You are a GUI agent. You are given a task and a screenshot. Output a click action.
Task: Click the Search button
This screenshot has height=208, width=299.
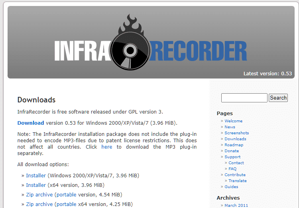point(278,98)
